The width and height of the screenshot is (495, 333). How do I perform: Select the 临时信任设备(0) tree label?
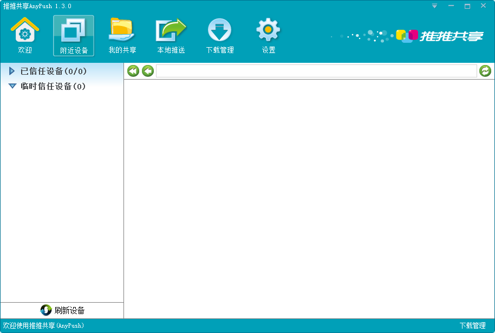53,86
